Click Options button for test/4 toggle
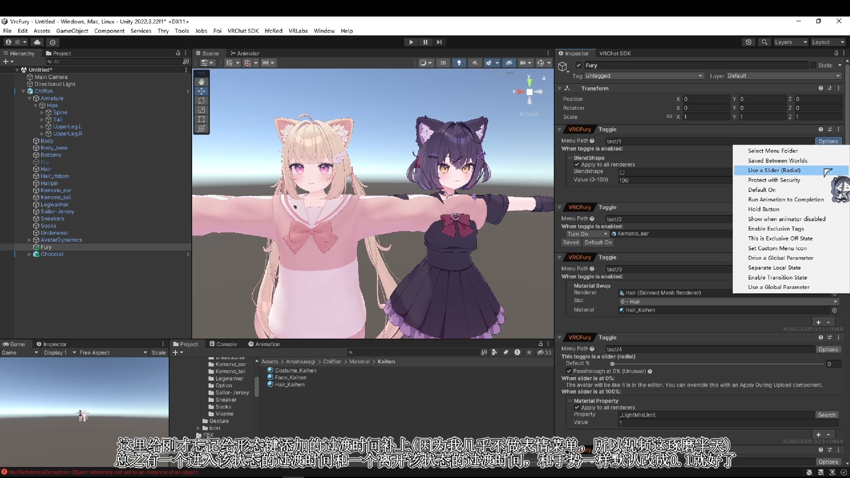This screenshot has height=478, width=850. tap(828, 349)
